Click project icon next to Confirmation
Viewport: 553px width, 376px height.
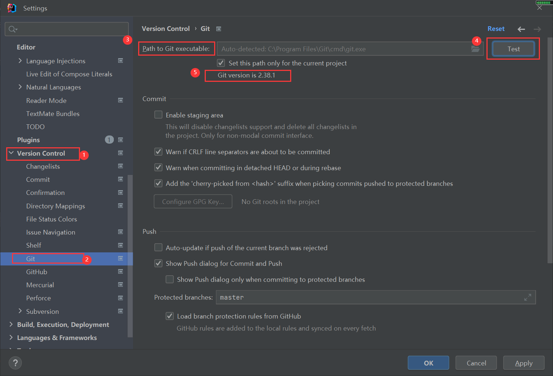click(x=120, y=192)
